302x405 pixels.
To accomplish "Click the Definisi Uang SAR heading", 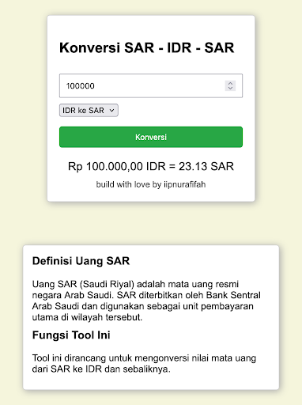I will (x=81, y=261).
